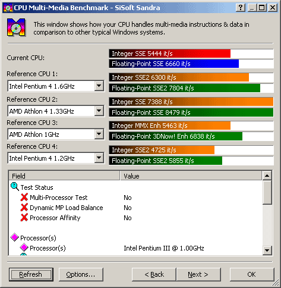
Task: Expand the Reference CPU 3 dropdown
Action: 99,134
